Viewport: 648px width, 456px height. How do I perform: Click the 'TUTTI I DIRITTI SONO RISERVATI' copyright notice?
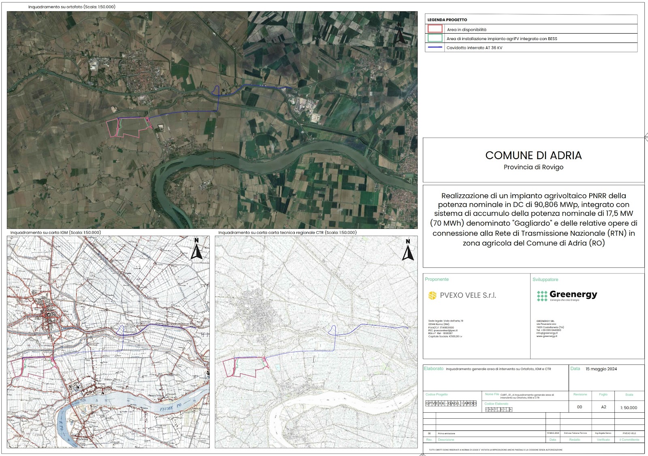(496, 450)
